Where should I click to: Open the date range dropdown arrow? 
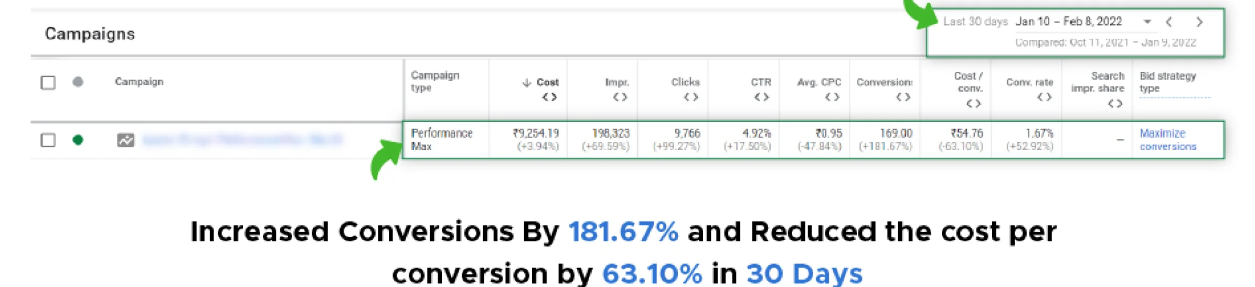tap(1147, 21)
